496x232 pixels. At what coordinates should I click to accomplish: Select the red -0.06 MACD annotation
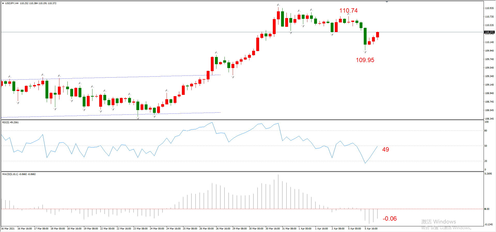pyautogui.click(x=390, y=219)
